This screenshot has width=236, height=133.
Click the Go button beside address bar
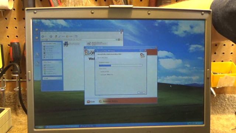pos(119,40)
